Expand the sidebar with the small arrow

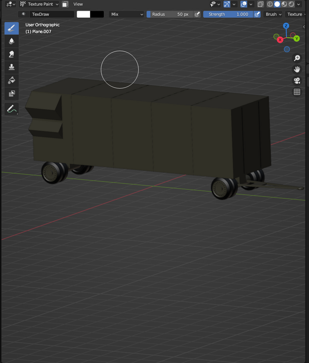(x=304, y=27)
